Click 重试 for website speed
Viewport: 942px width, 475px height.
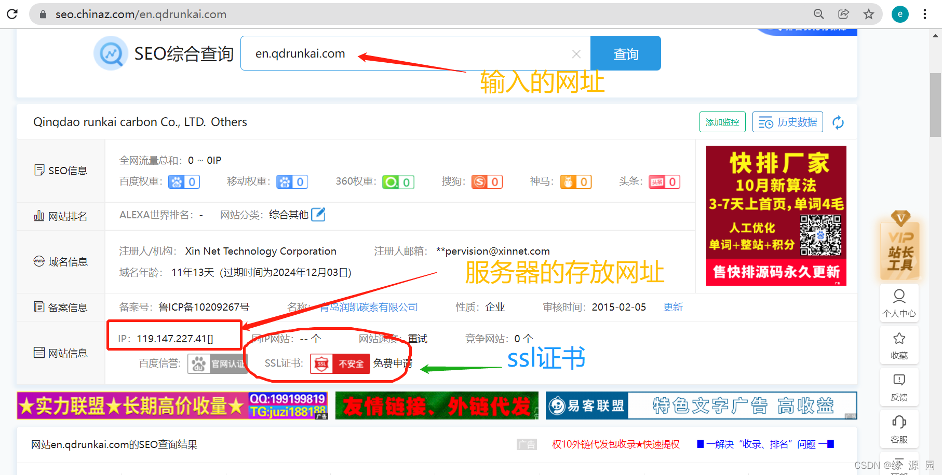point(418,339)
